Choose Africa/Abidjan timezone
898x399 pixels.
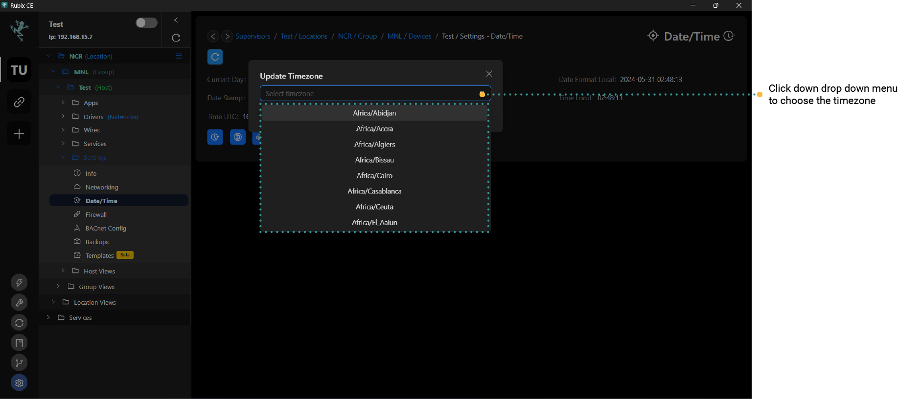[374, 113]
